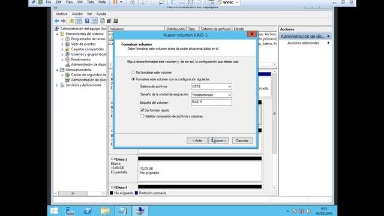Click the Disco 3 unallocated 10,00 GB region
384x216 pixels.
[200, 170]
